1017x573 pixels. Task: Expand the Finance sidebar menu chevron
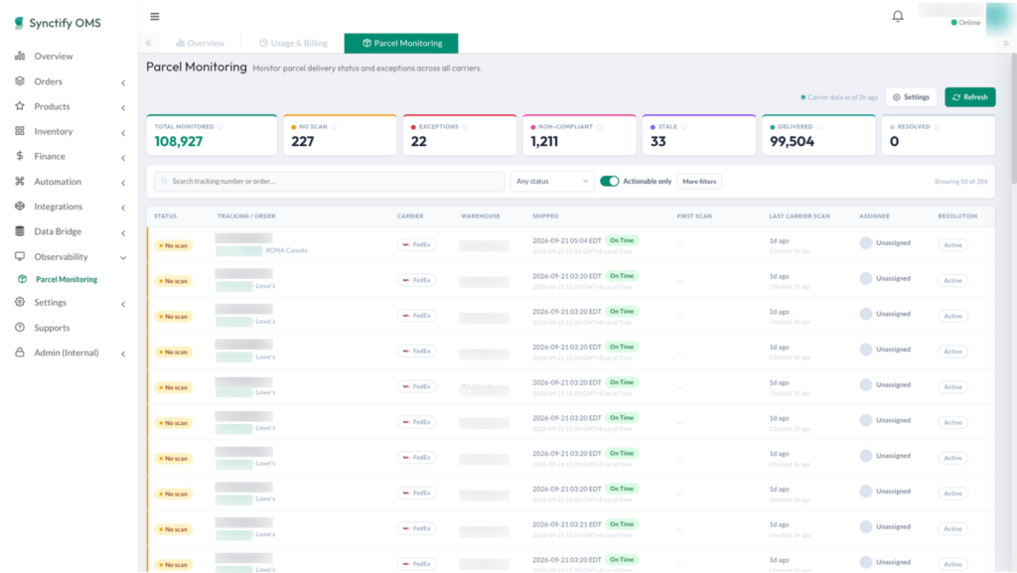pos(123,158)
